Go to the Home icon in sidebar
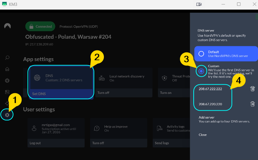The height and width of the screenshot is (160, 258). click(x=7, y=69)
